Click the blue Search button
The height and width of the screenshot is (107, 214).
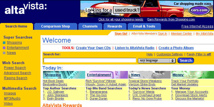coord(186,60)
